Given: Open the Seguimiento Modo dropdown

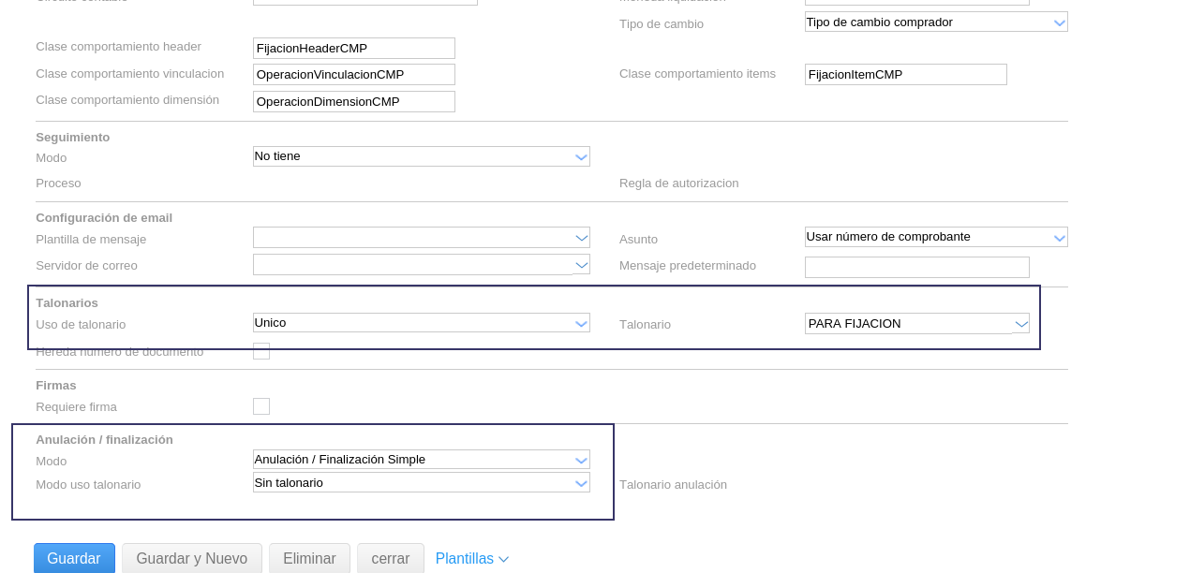Looking at the screenshot, I should (x=421, y=156).
